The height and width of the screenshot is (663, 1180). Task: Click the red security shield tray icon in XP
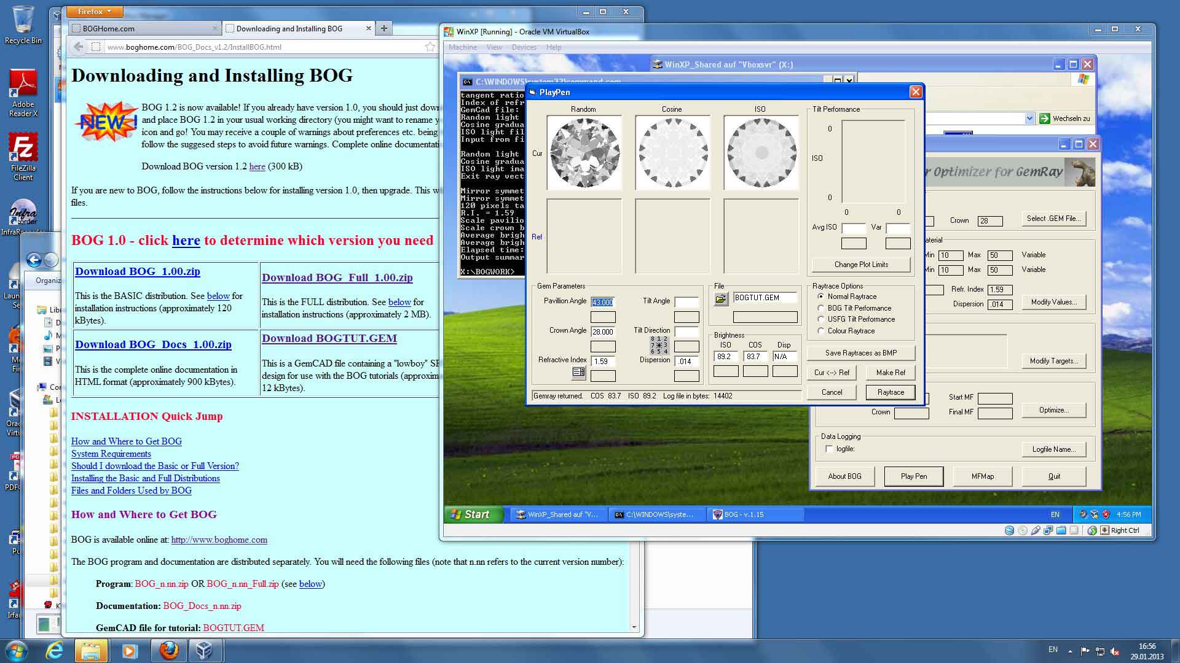coord(1106,514)
